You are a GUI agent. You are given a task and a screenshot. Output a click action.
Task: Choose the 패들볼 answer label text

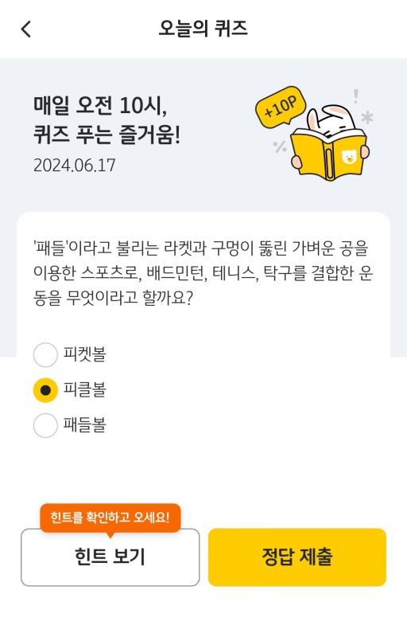pyautogui.click(x=85, y=425)
